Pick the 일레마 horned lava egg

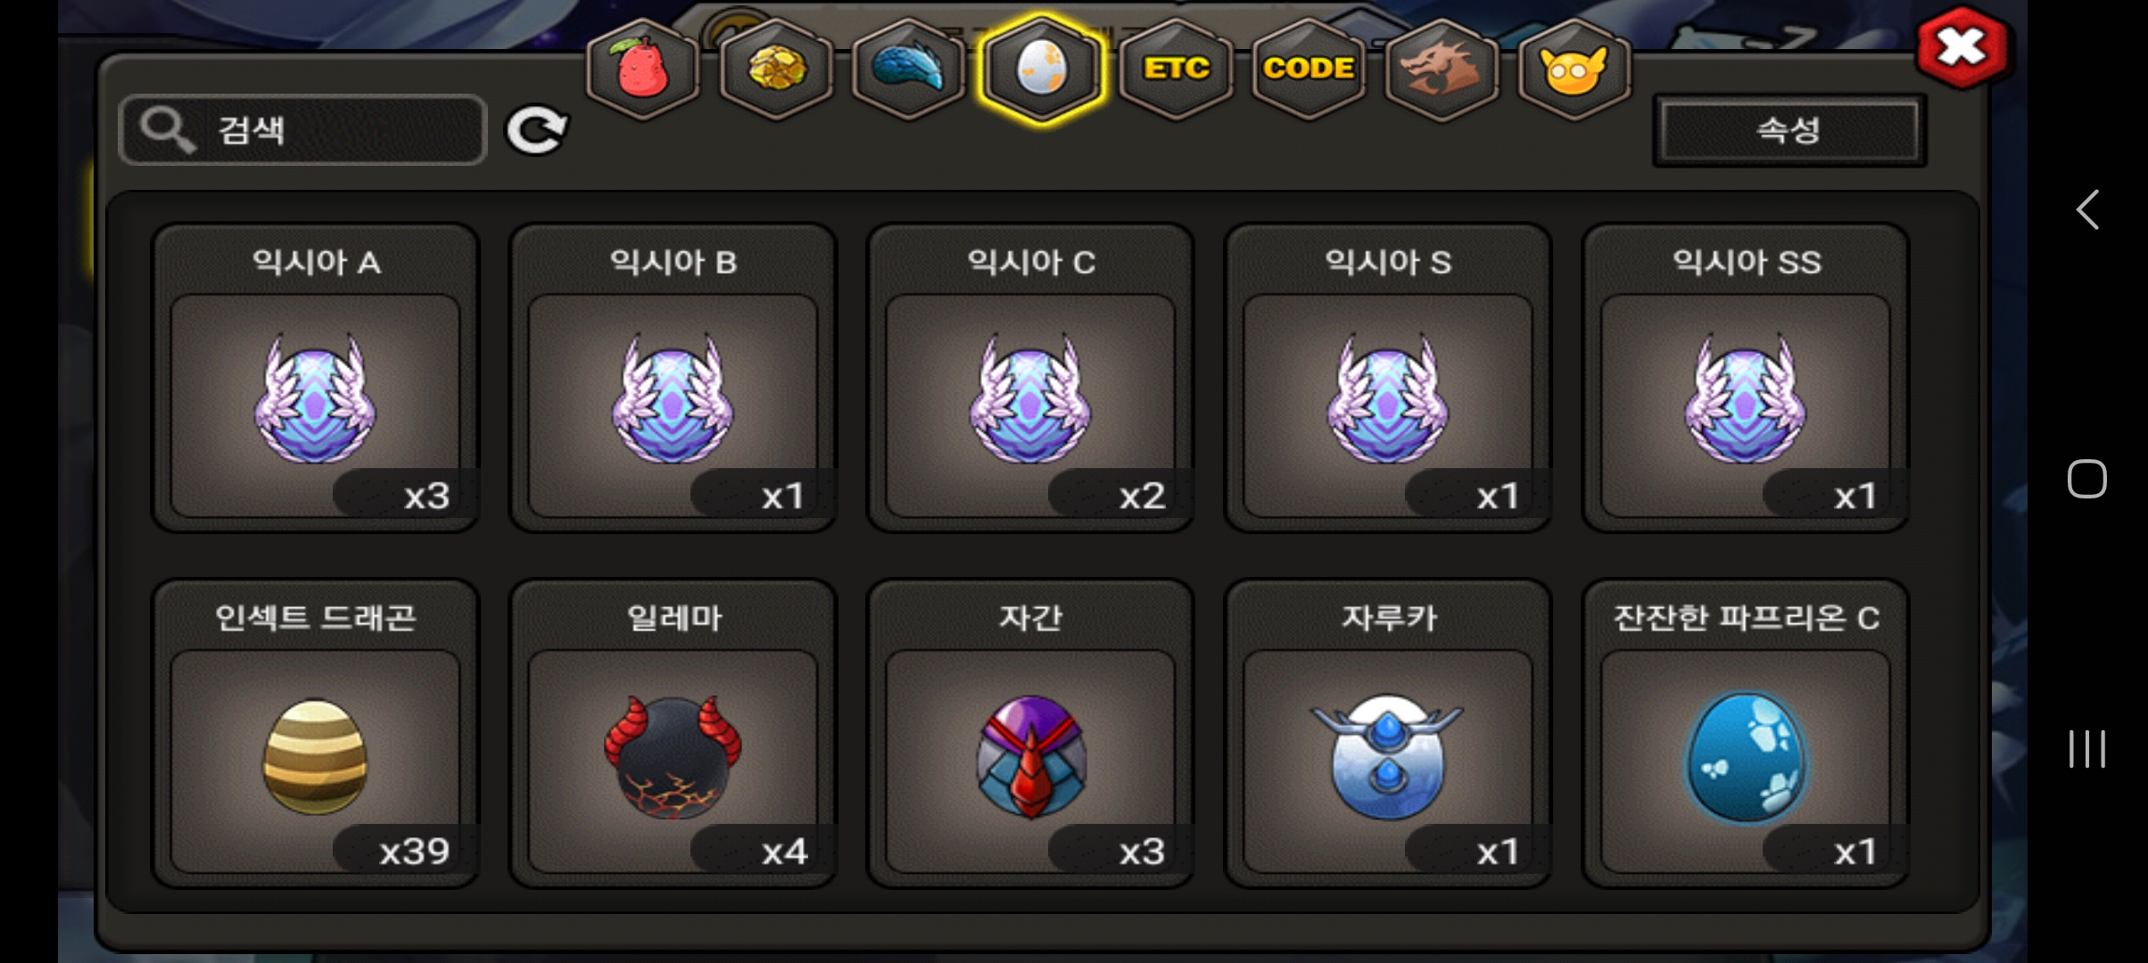673,734
